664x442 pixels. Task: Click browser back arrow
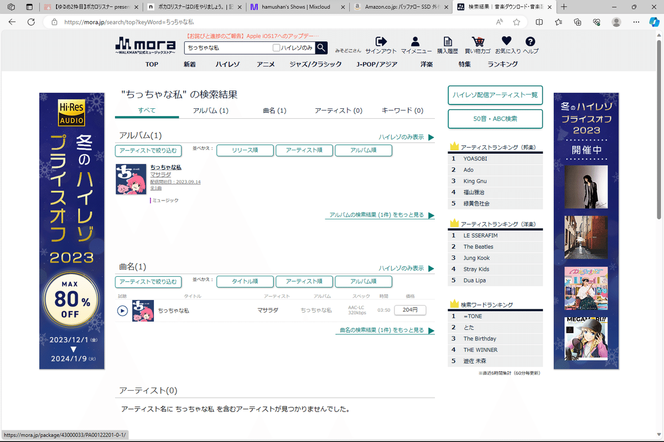click(x=12, y=22)
